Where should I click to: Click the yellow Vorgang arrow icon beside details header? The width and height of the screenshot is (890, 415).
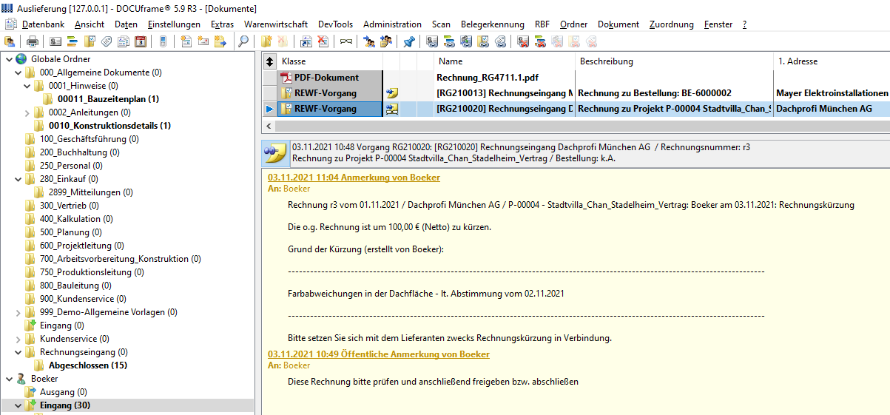(x=274, y=153)
